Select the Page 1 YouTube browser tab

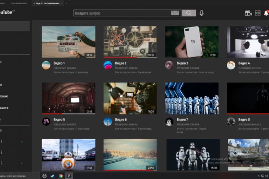[46, 3]
